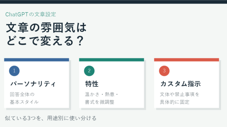227x127 pixels.
Task: Click the blue bar atop first card
Action: (37, 60)
